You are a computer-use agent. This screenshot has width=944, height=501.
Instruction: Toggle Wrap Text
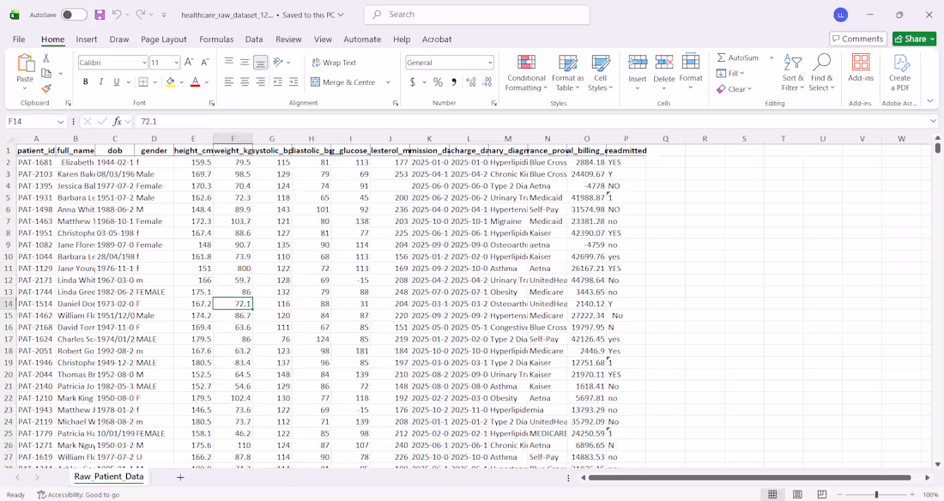point(334,63)
